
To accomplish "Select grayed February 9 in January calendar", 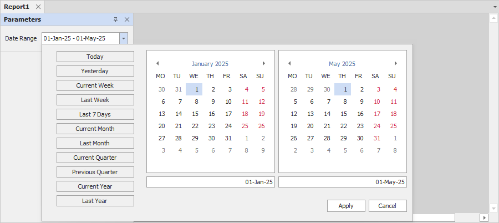I will tap(263, 150).
